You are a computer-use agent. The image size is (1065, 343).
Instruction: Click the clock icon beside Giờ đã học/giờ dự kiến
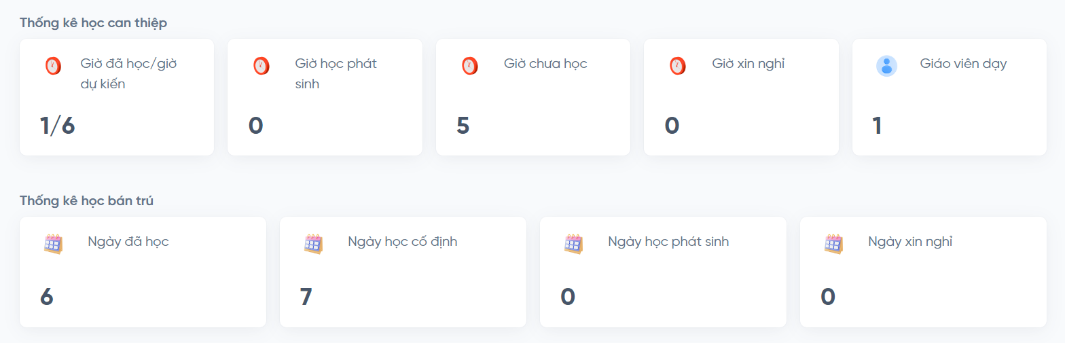coord(53,66)
